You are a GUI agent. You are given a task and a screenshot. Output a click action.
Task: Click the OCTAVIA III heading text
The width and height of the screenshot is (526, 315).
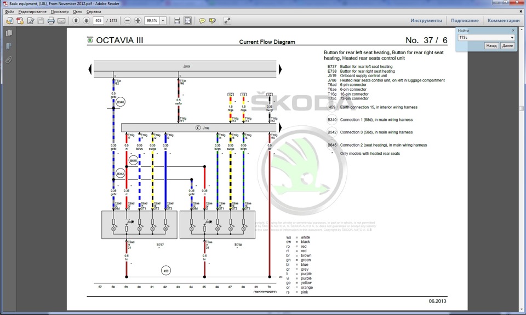click(x=119, y=40)
